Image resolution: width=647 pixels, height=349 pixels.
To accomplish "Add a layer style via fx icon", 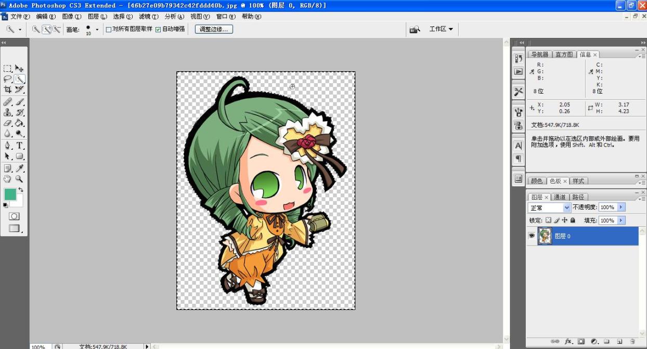I will tap(568, 342).
